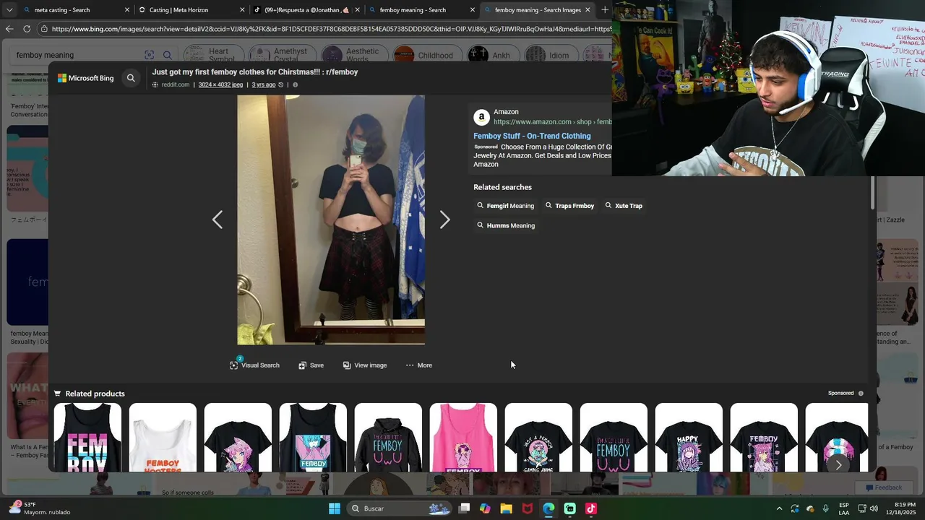Click the Sponsored info icon in Related products
The height and width of the screenshot is (520, 925).
[x=861, y=393]
